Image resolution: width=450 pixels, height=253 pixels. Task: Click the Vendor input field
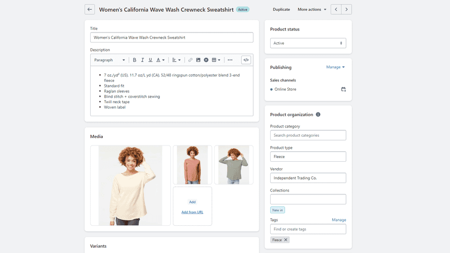click(x=308, y=178)
